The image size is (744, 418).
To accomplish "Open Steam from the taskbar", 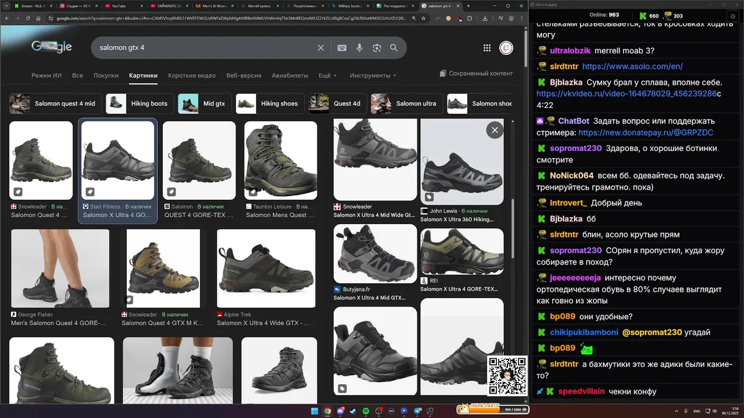I will tap(353, 411).
